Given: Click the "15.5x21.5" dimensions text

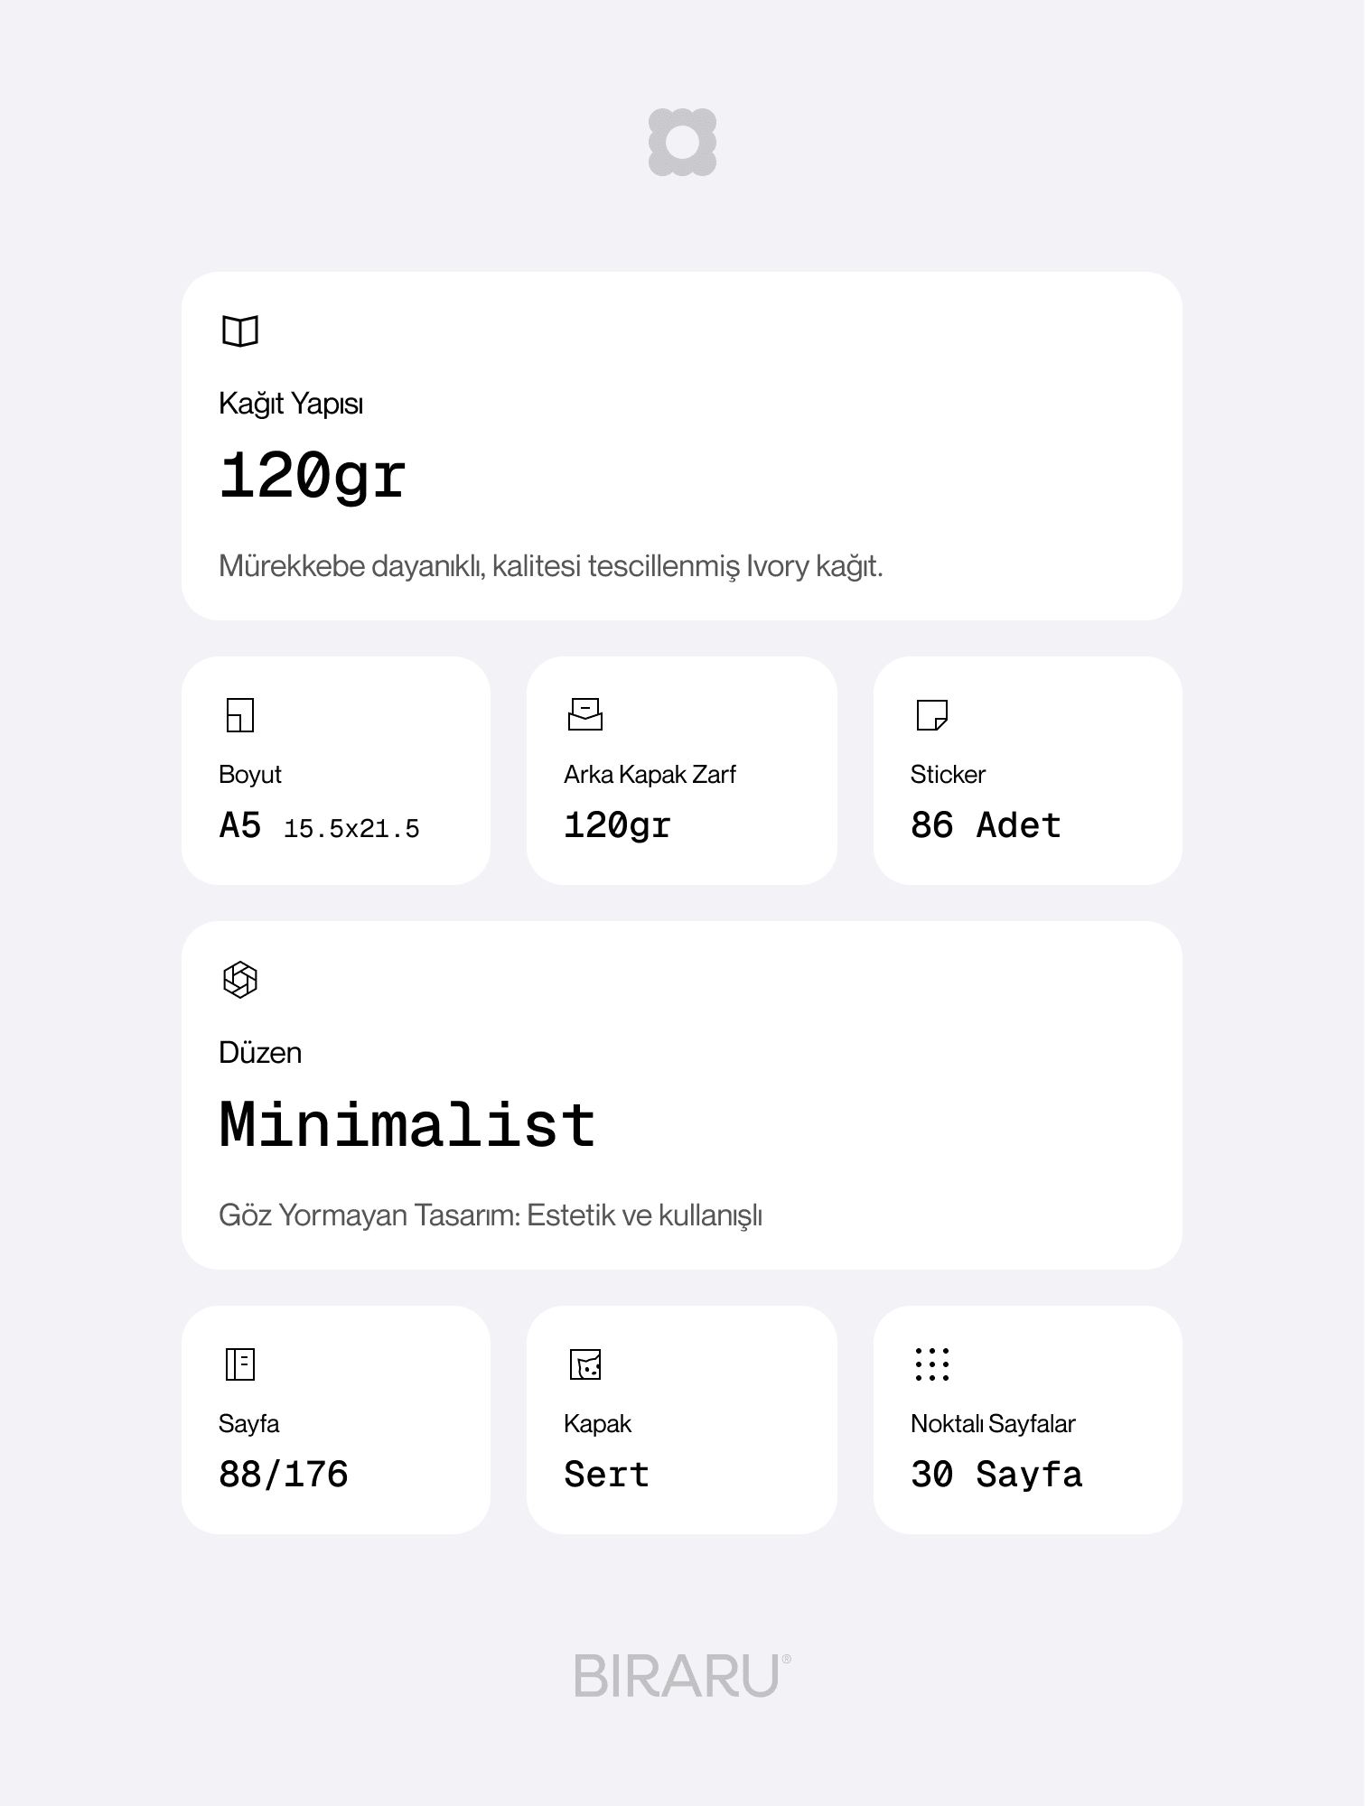Looking at the screenshot, I should [x=351, y=829].
